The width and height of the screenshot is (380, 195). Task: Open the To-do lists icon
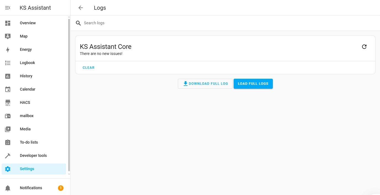pyautogui.click(x=8, y=142)
